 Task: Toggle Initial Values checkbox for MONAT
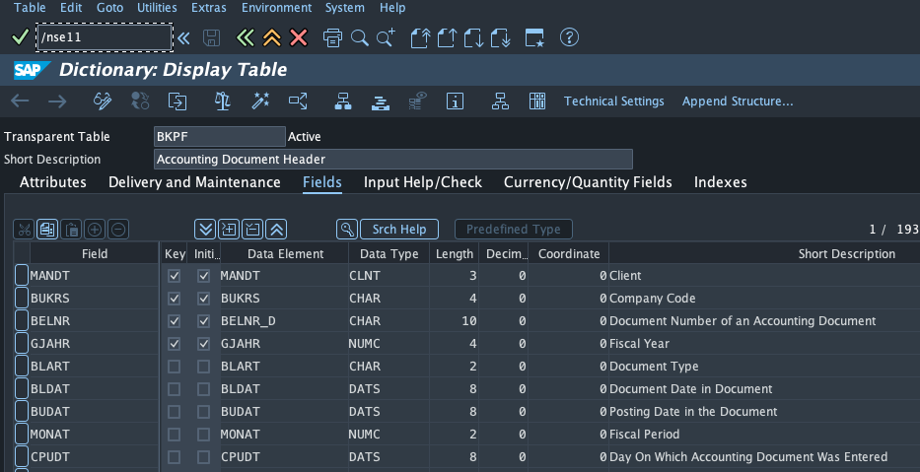203,435
